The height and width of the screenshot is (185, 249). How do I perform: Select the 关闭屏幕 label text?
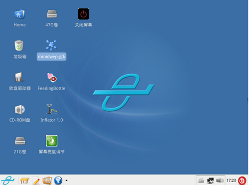click(84, 25)
